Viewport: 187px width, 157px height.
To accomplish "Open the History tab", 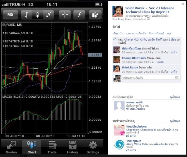I will 73,147.
